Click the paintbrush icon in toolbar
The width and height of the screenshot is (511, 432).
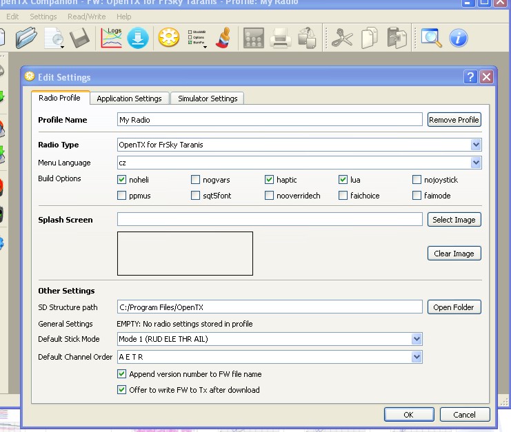[x=223, y=37]
